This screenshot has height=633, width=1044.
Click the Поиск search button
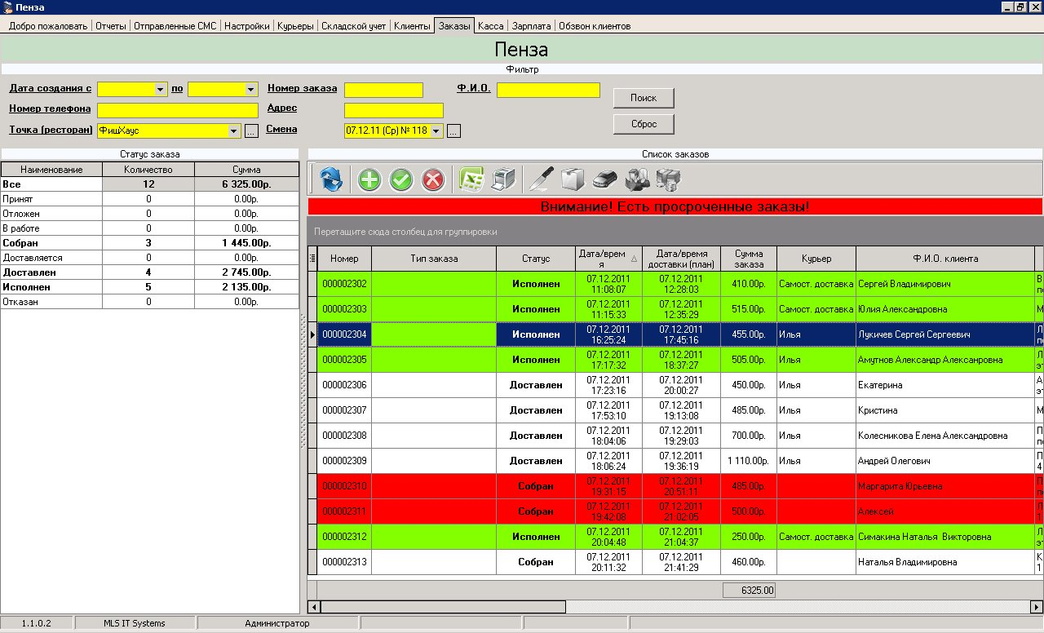click(x=644, y=98)
